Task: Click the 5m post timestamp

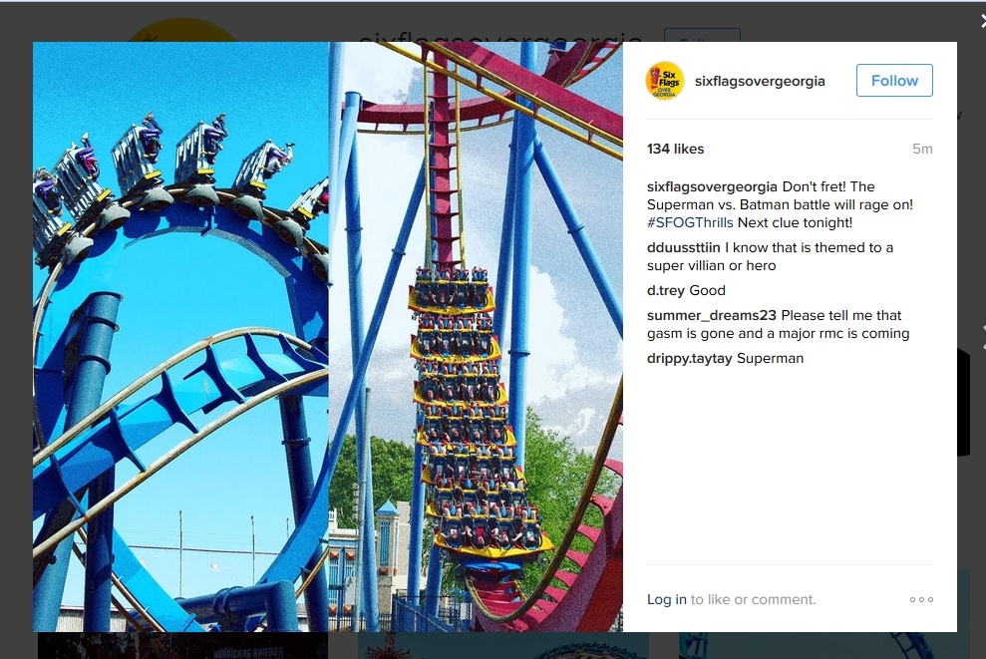Action: point(922,149)
